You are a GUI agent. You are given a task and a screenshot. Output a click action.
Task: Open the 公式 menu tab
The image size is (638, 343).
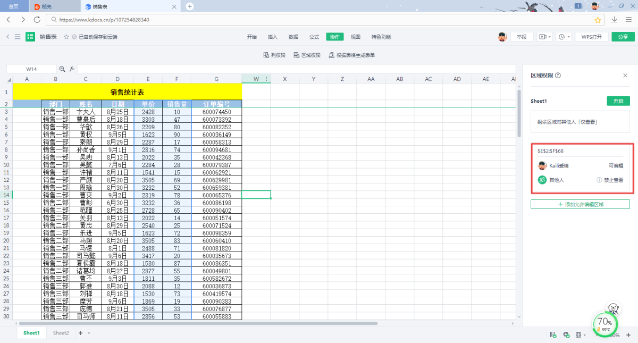(x=314, y=37)
